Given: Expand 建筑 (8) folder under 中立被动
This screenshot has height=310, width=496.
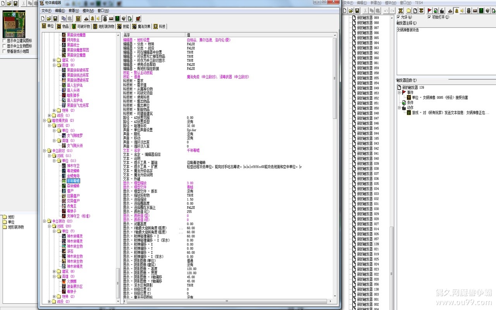Looking at the screenshot, I should (x=54, y=272).
